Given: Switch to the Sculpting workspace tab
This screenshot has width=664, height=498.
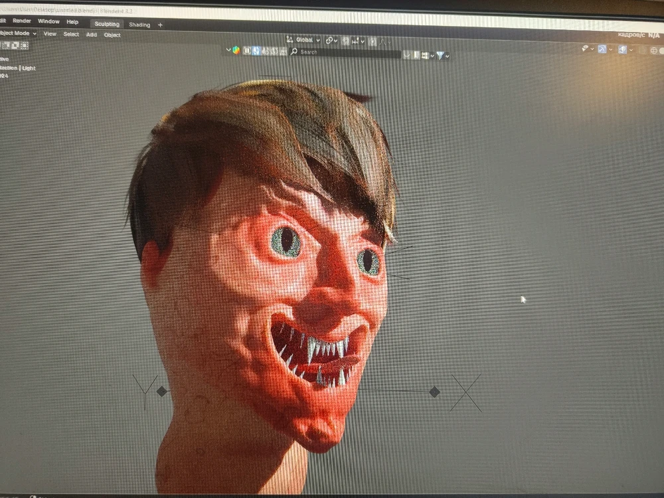Looking at the screenshot, I should coord(106,25).
